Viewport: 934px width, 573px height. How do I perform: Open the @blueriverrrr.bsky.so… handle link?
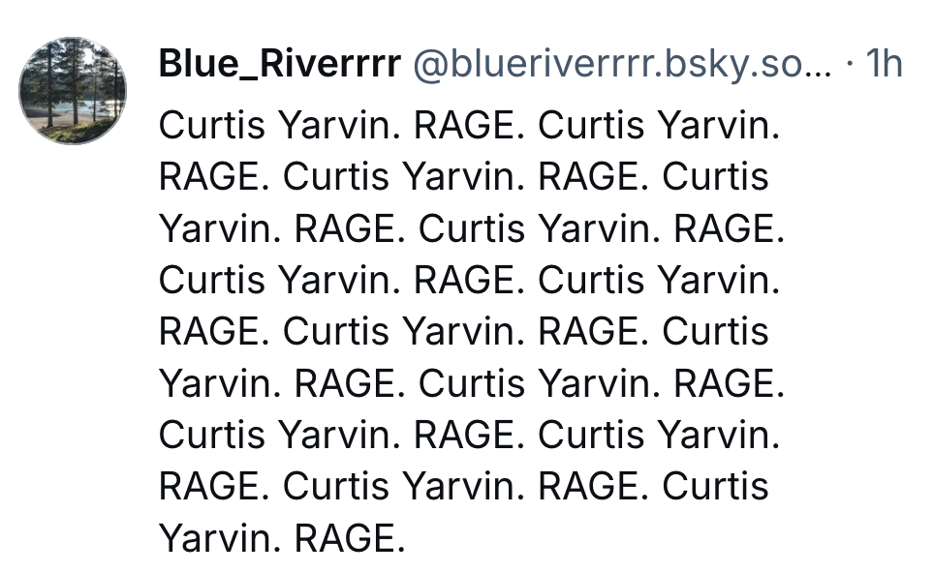click(x=622, y=64)
